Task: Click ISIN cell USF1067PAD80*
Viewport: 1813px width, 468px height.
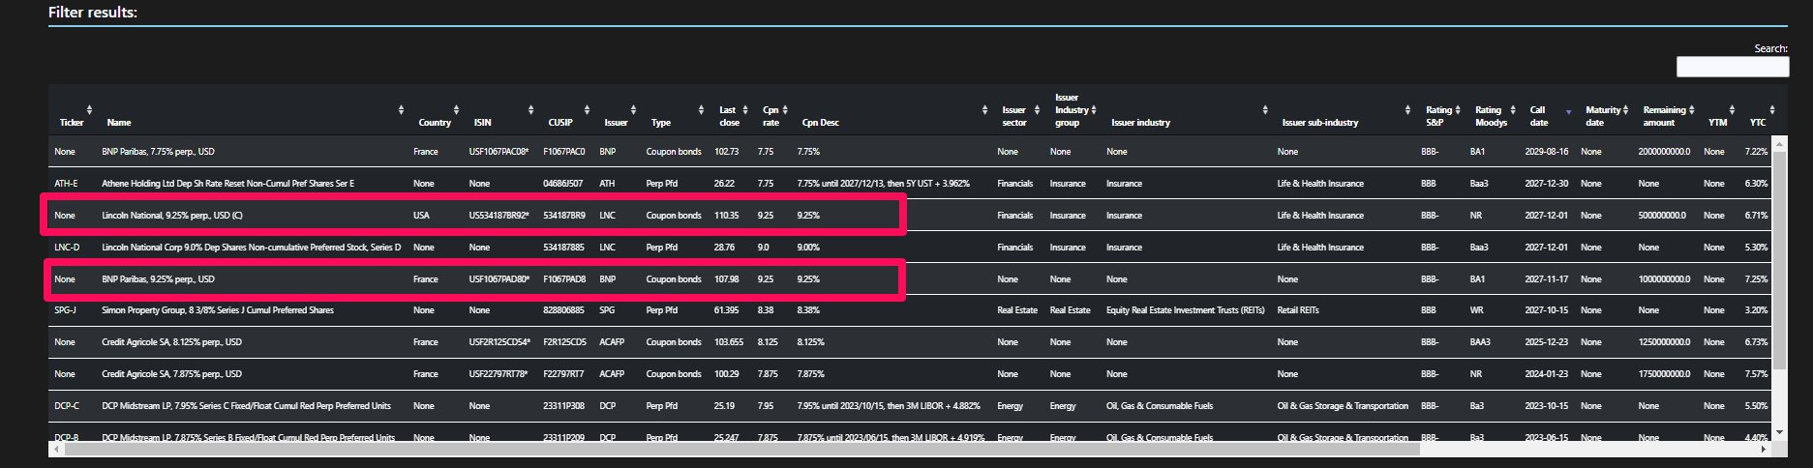Action: [499, 279]
